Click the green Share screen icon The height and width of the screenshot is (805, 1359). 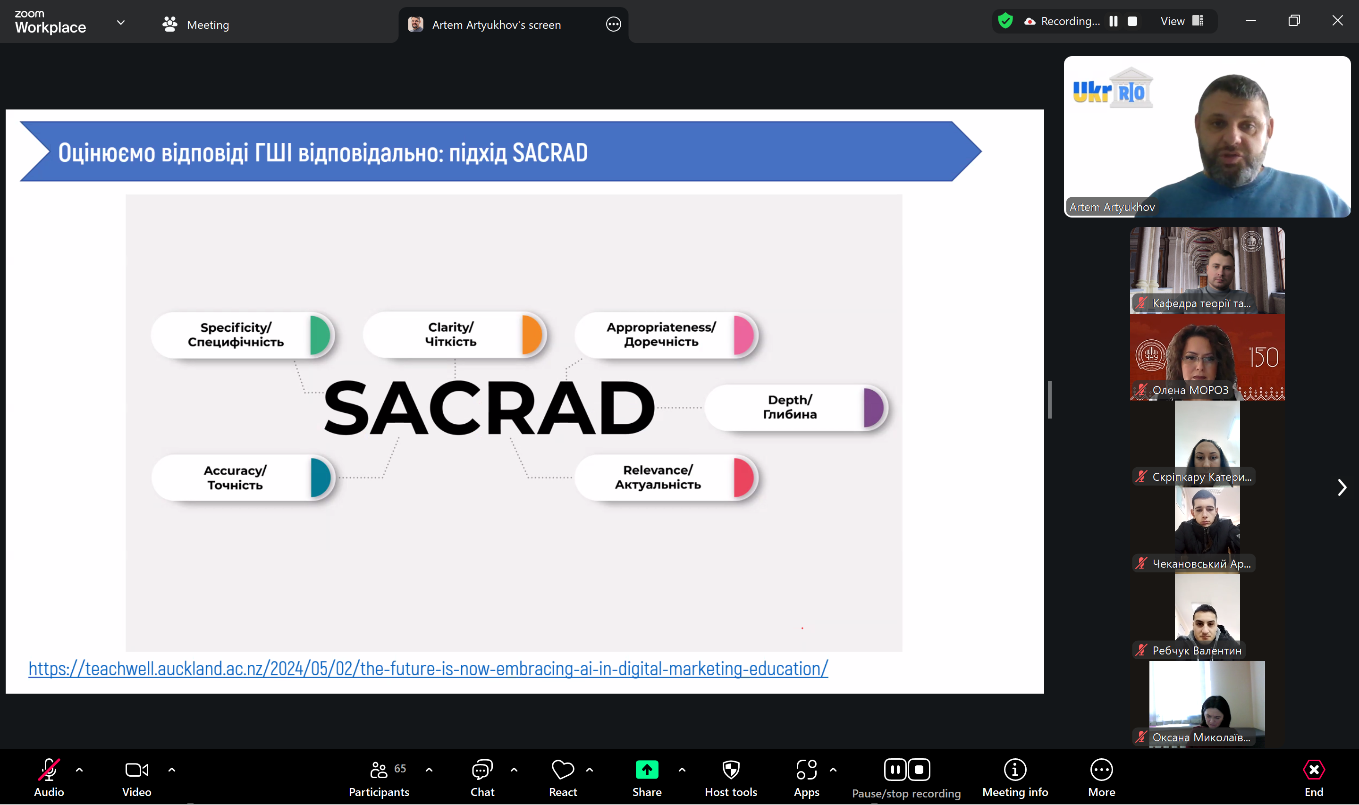pos(647,769)
